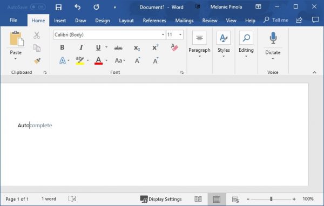Clear all formatting with the eraser icon
This screenshot has width=324, height=206.
click(174, 47)
